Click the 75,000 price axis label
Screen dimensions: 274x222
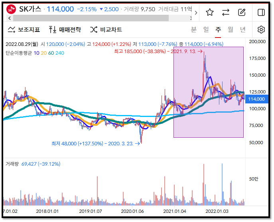coord(256,125)
